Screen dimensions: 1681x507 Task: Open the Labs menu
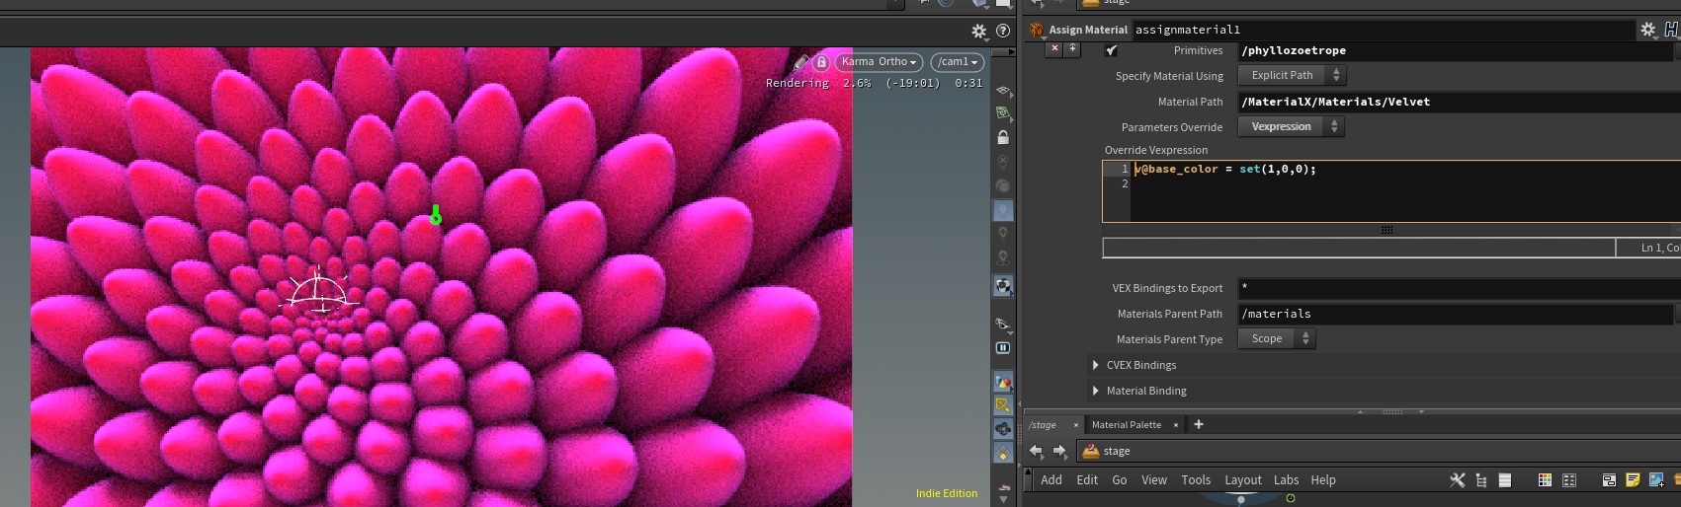1286,480
